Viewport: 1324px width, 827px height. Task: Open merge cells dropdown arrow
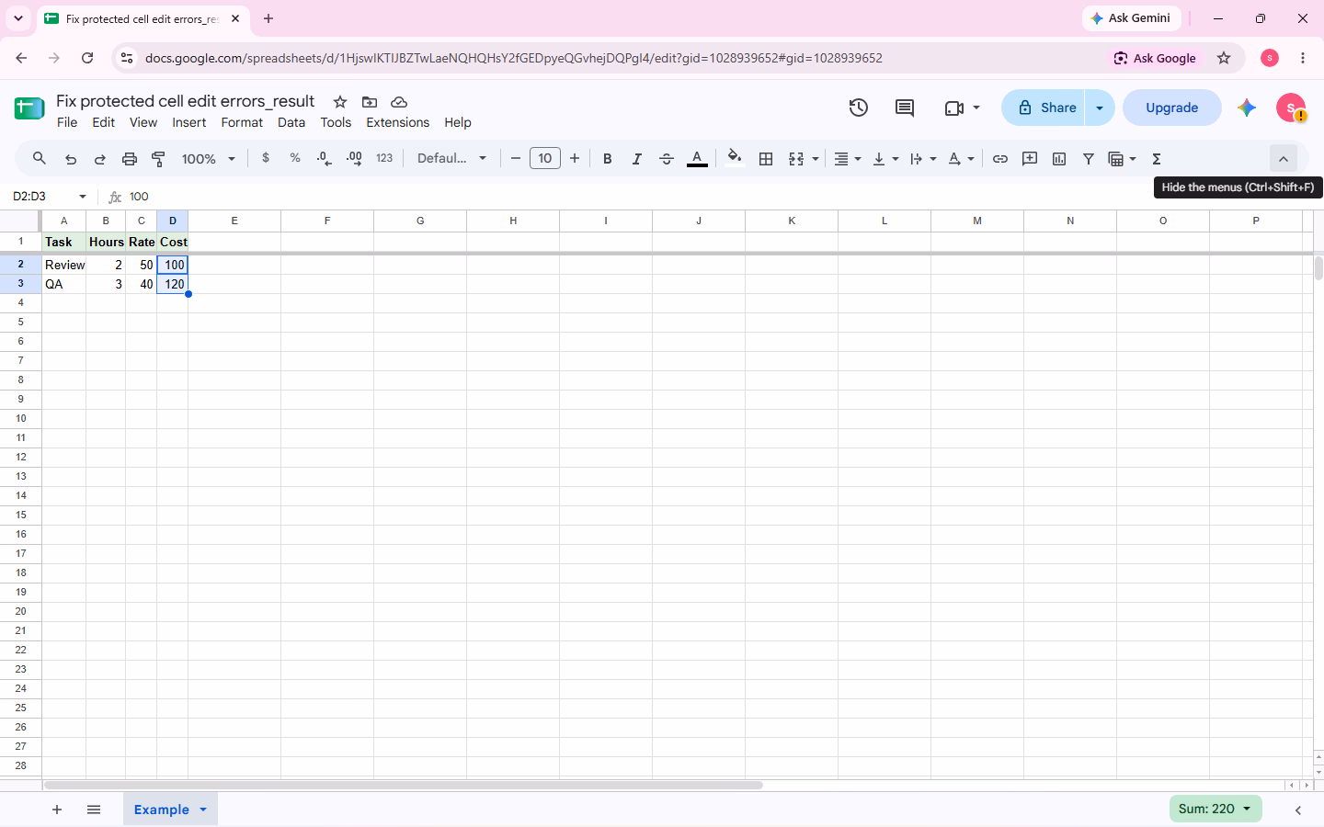click(x=816, y=159)
